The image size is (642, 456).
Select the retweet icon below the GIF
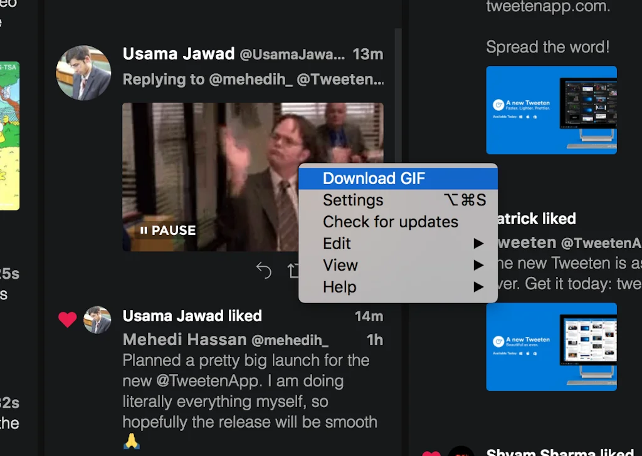click(x=293, y=271)
